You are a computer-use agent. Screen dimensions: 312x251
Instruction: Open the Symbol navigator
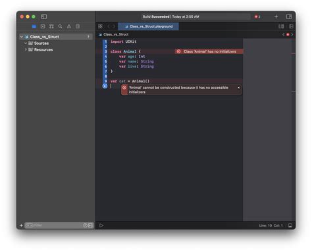[51, 26]
